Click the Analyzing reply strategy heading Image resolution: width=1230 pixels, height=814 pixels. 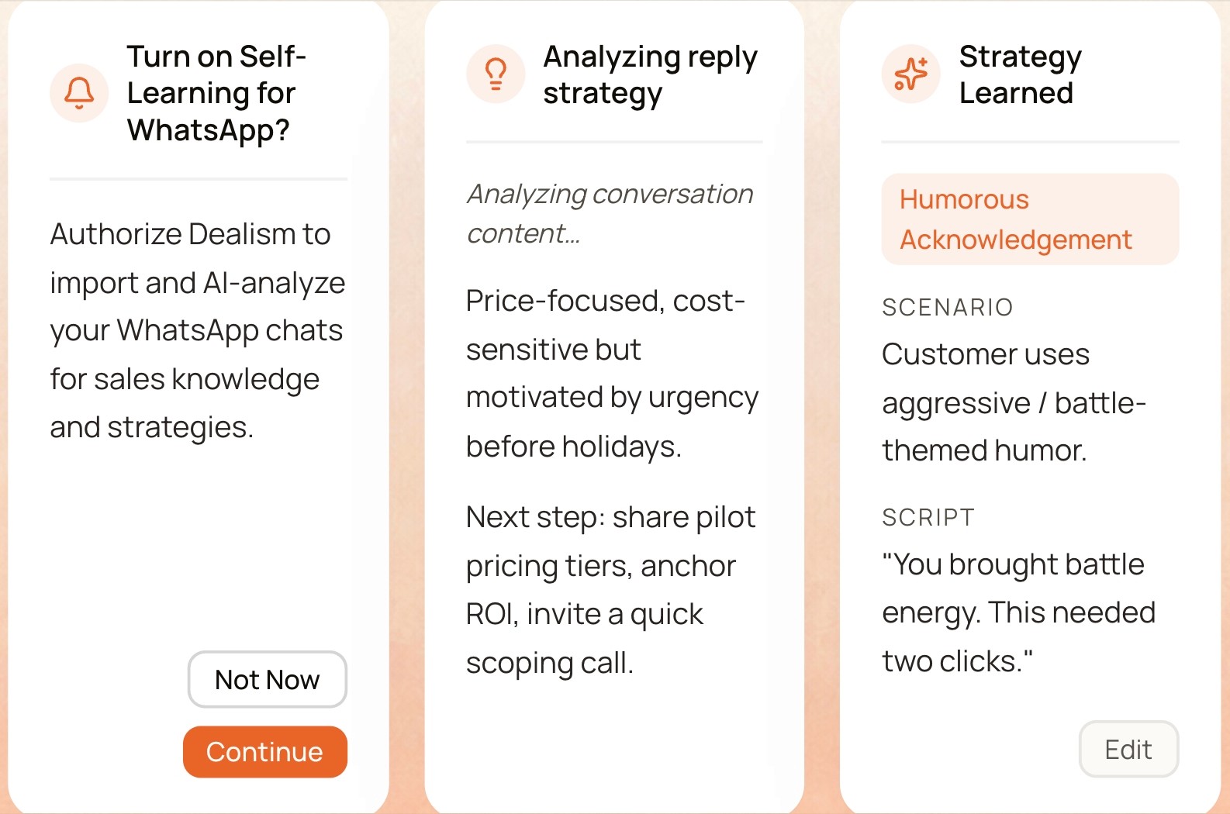pos(651,74)
